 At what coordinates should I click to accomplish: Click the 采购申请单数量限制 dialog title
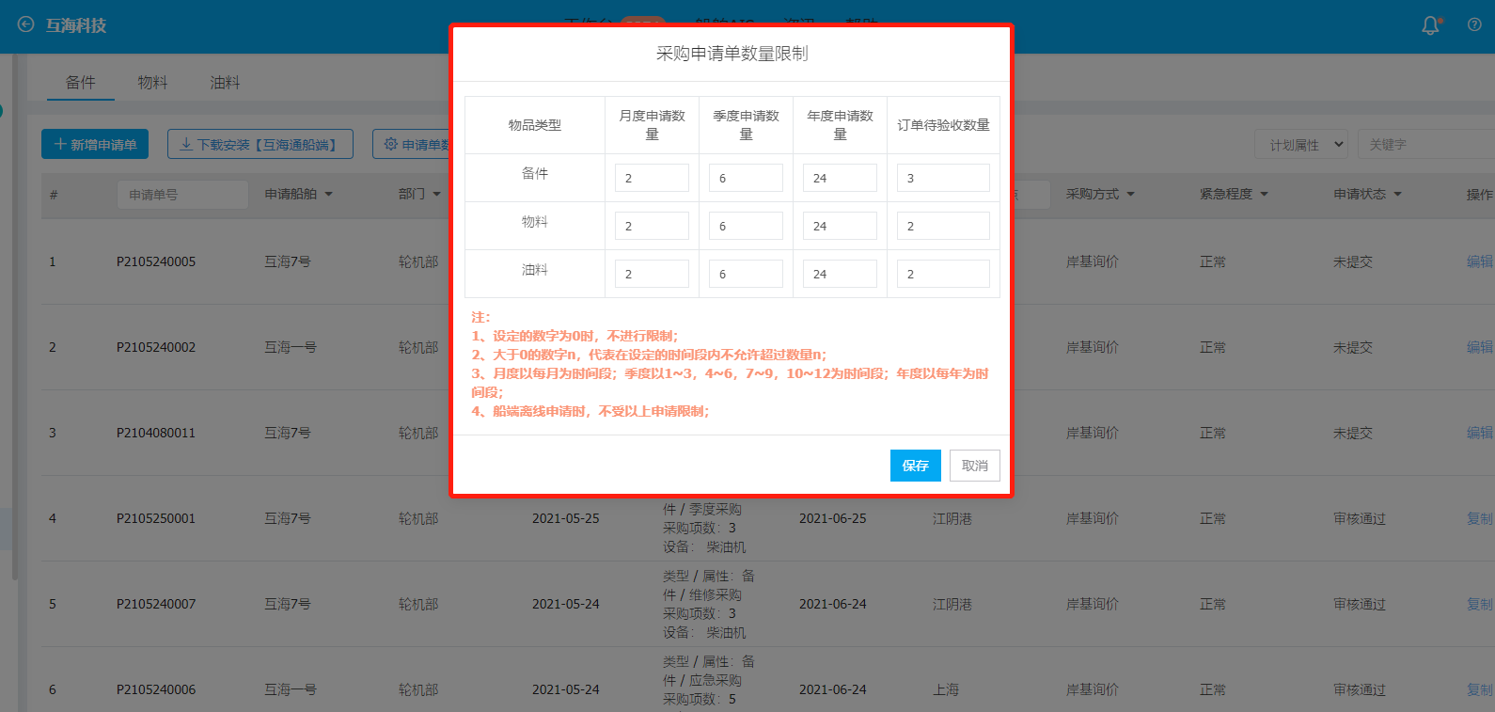point(732,54)
